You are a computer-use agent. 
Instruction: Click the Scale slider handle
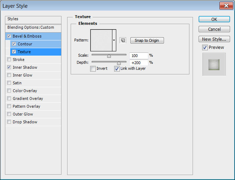click(x=109, y=56)
